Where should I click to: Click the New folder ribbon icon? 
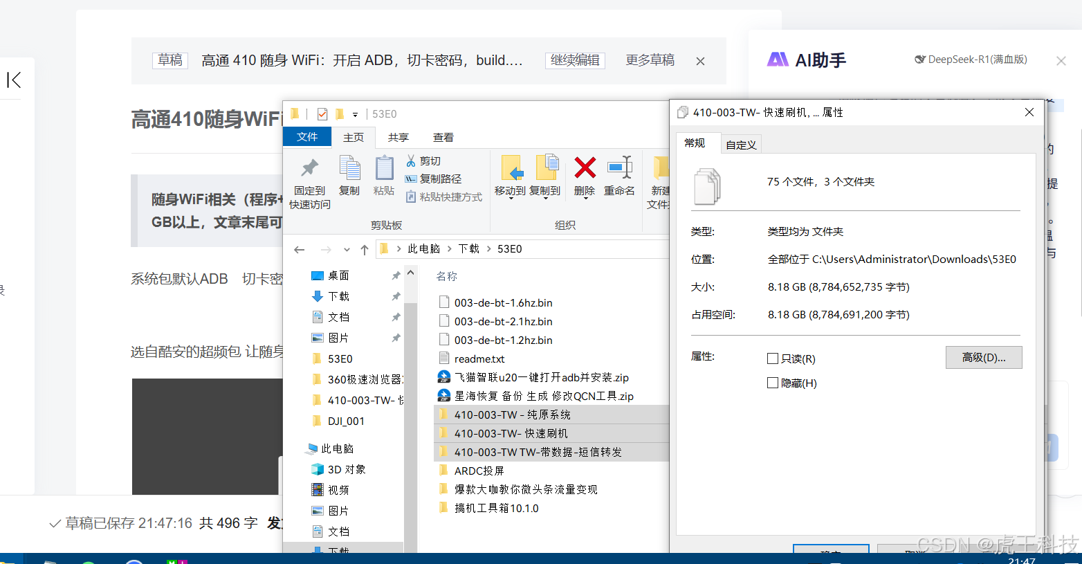click(661, 168)
